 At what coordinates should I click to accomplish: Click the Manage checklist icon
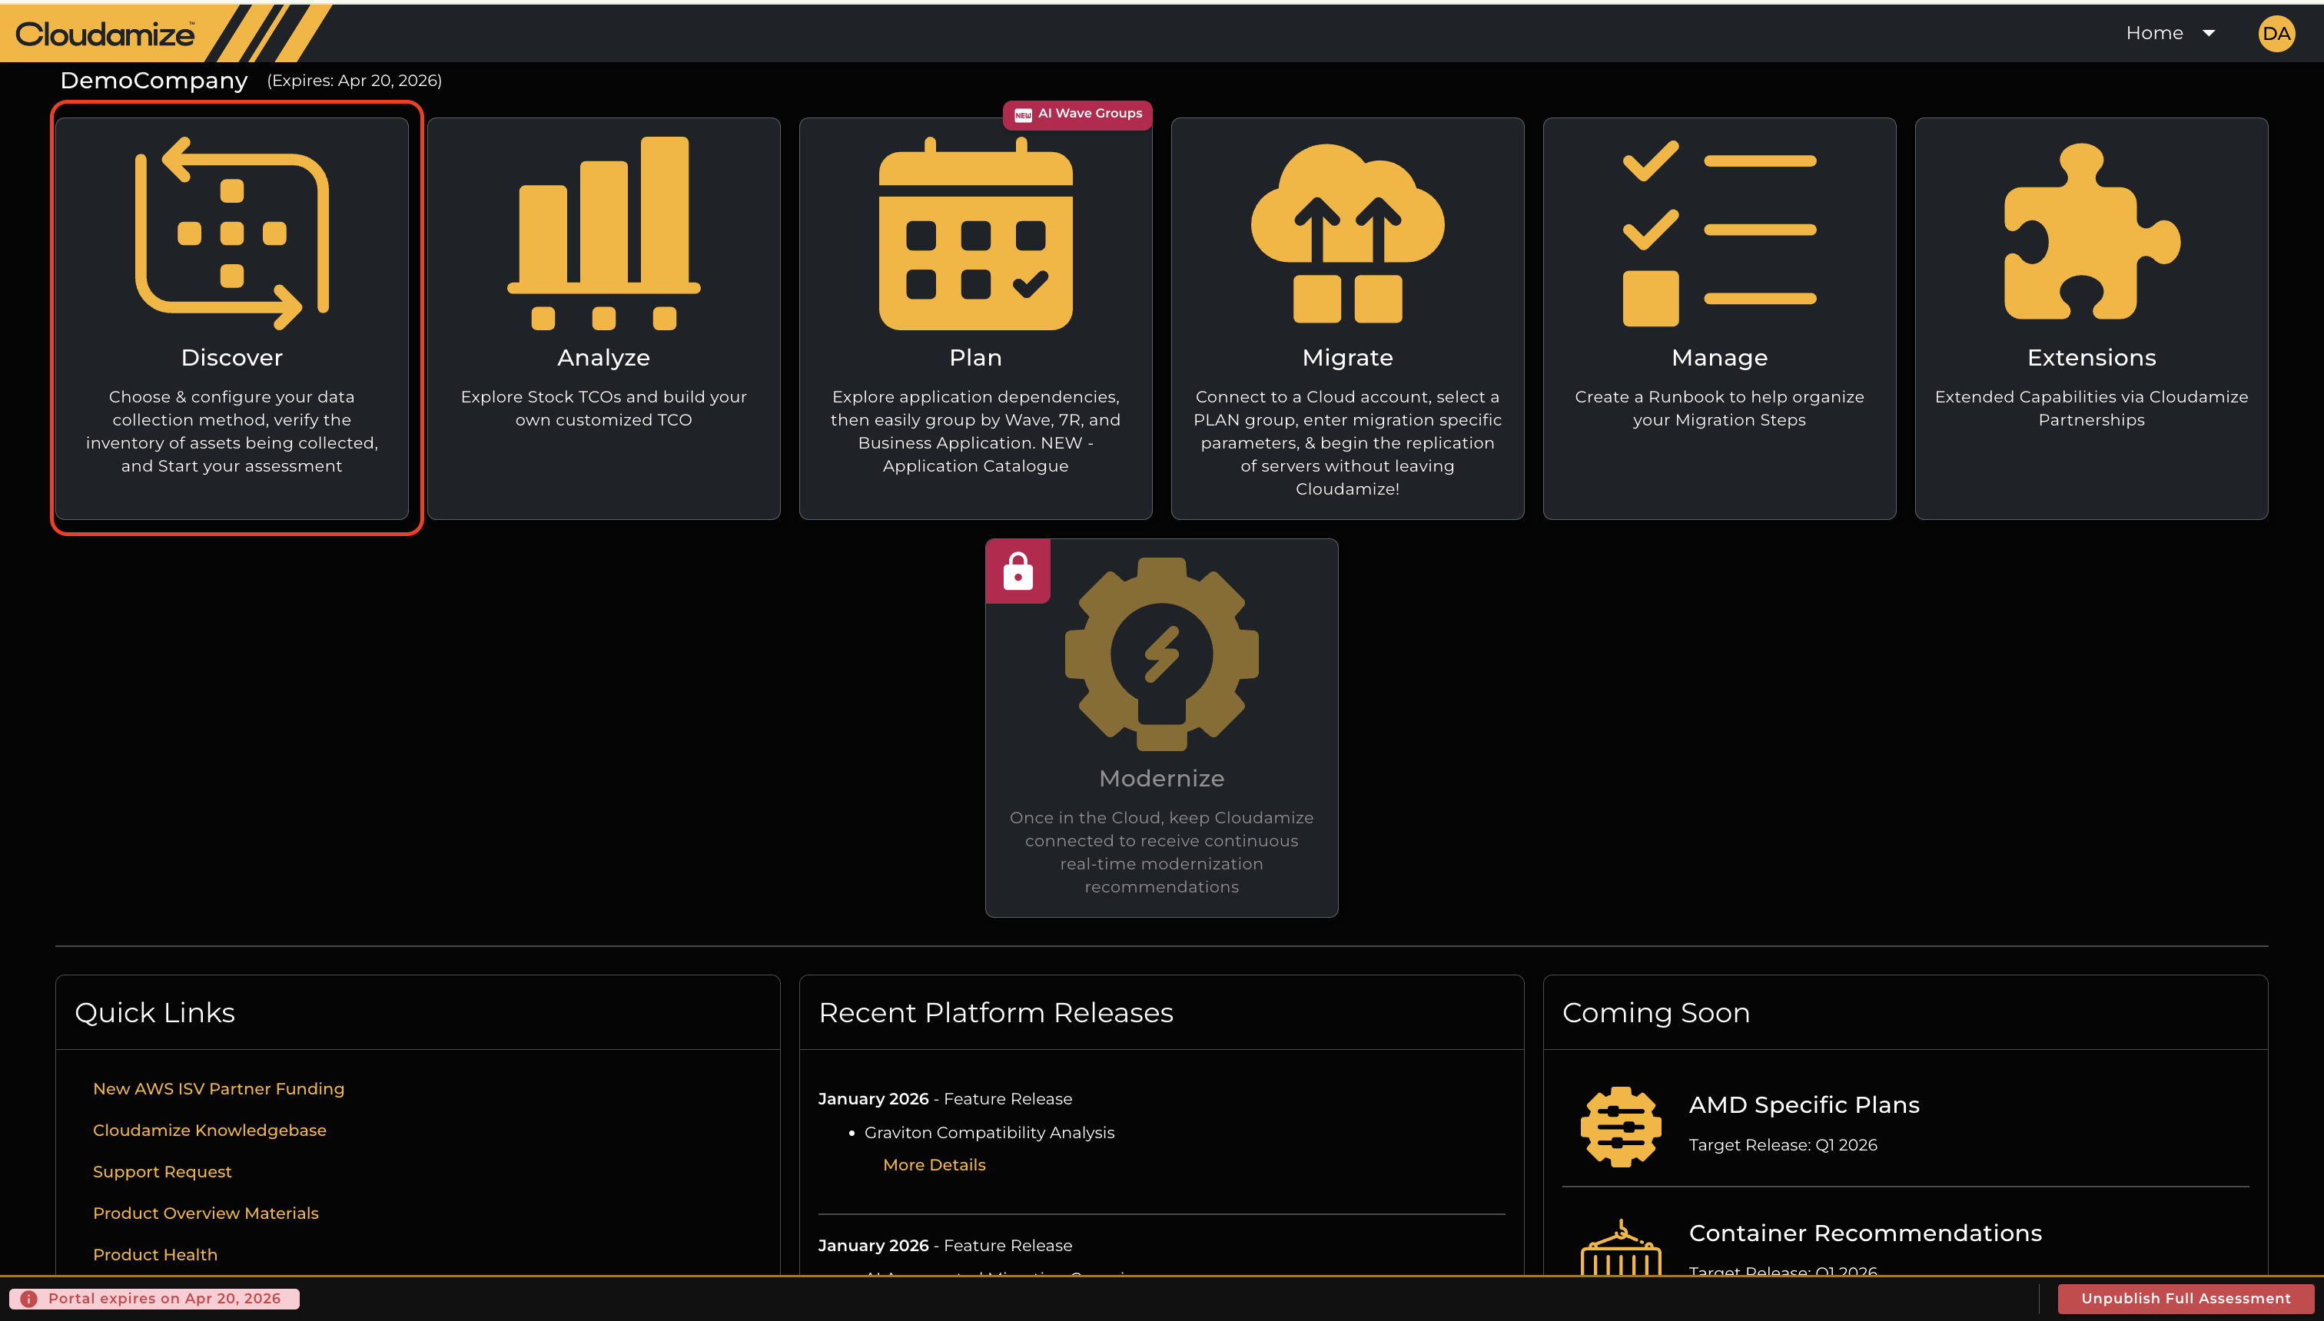click(1719, 233)
